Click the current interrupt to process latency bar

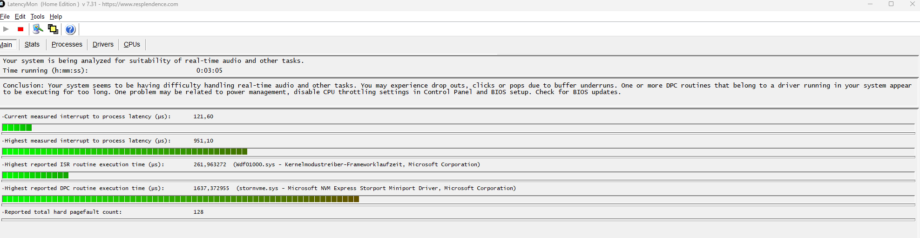coord(17,128)
